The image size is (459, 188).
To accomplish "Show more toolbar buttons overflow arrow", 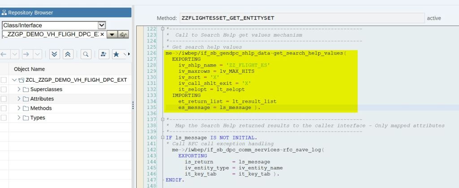I will click(129, 54).
